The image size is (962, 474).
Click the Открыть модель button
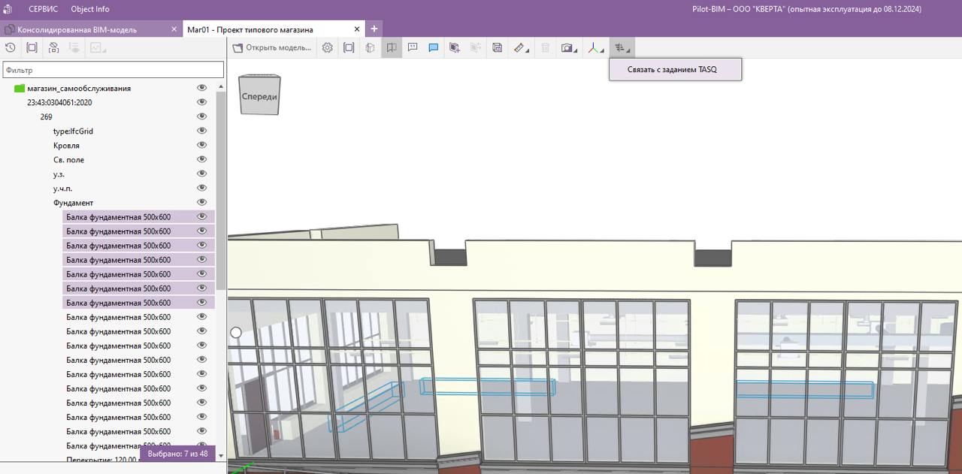click(x=272, y=47)
